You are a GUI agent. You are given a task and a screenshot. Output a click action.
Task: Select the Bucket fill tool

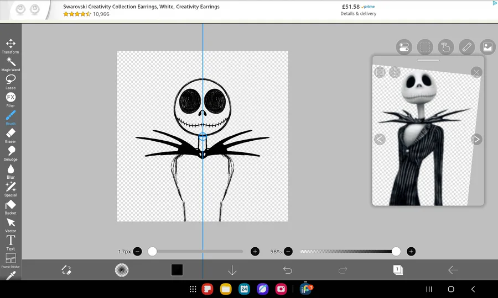point(11,207)
